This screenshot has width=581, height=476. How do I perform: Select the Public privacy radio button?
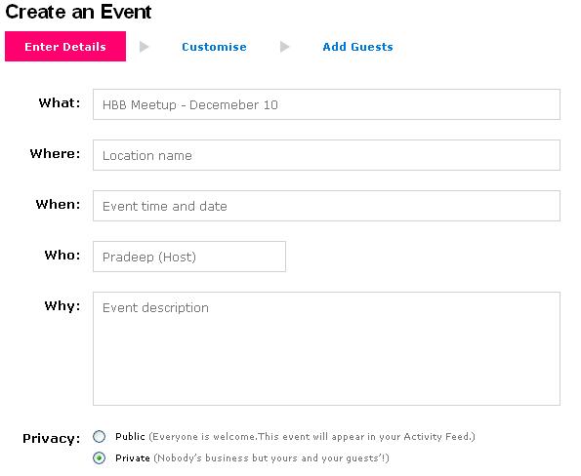100,436
